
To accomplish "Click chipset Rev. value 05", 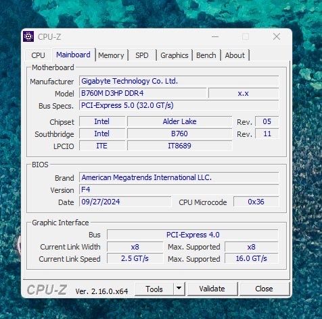I will pos(267,121).
